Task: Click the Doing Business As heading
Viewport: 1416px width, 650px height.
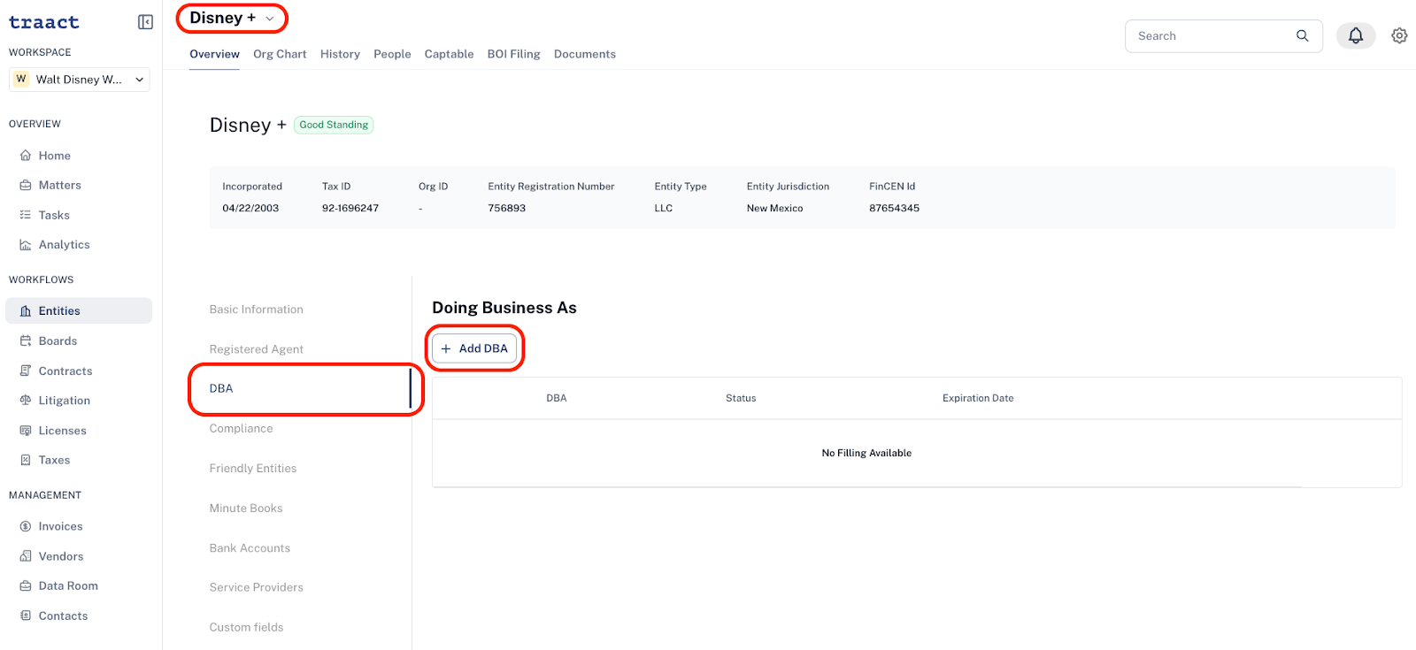Action: (x=504, y=308)
